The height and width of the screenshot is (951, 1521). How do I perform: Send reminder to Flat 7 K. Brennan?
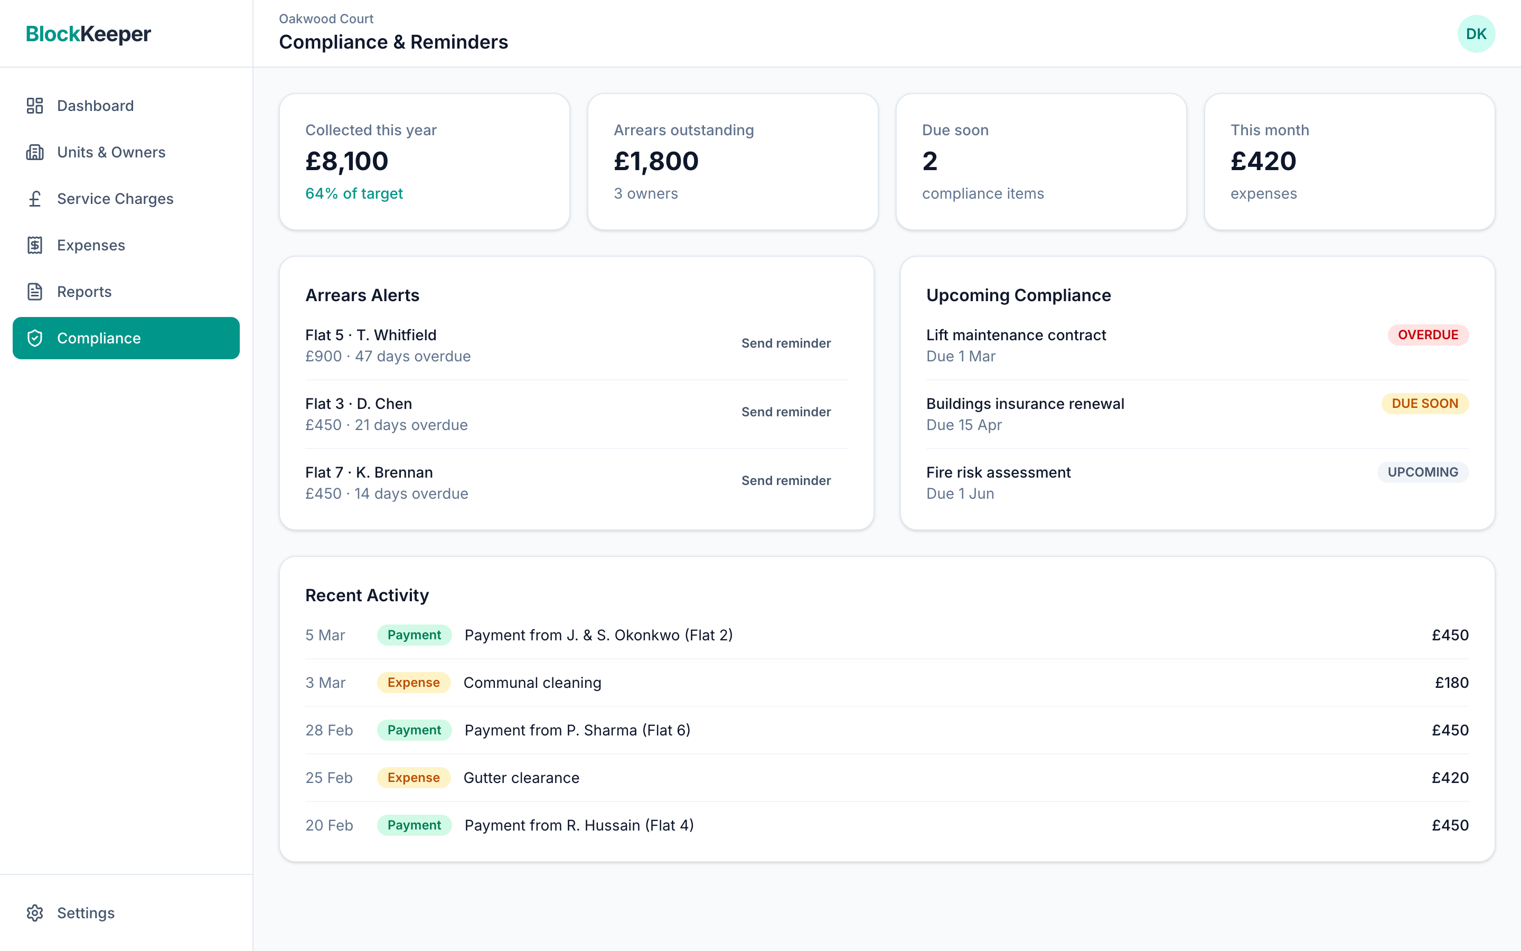coord(786,481)
